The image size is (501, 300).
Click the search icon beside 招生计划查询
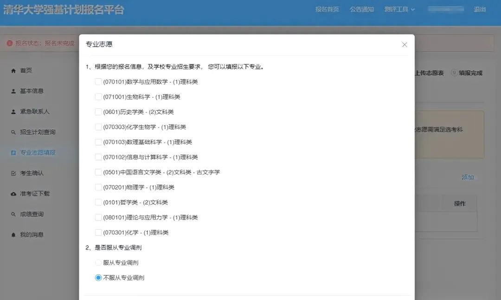pyautogui.click(x=13, y=132)
